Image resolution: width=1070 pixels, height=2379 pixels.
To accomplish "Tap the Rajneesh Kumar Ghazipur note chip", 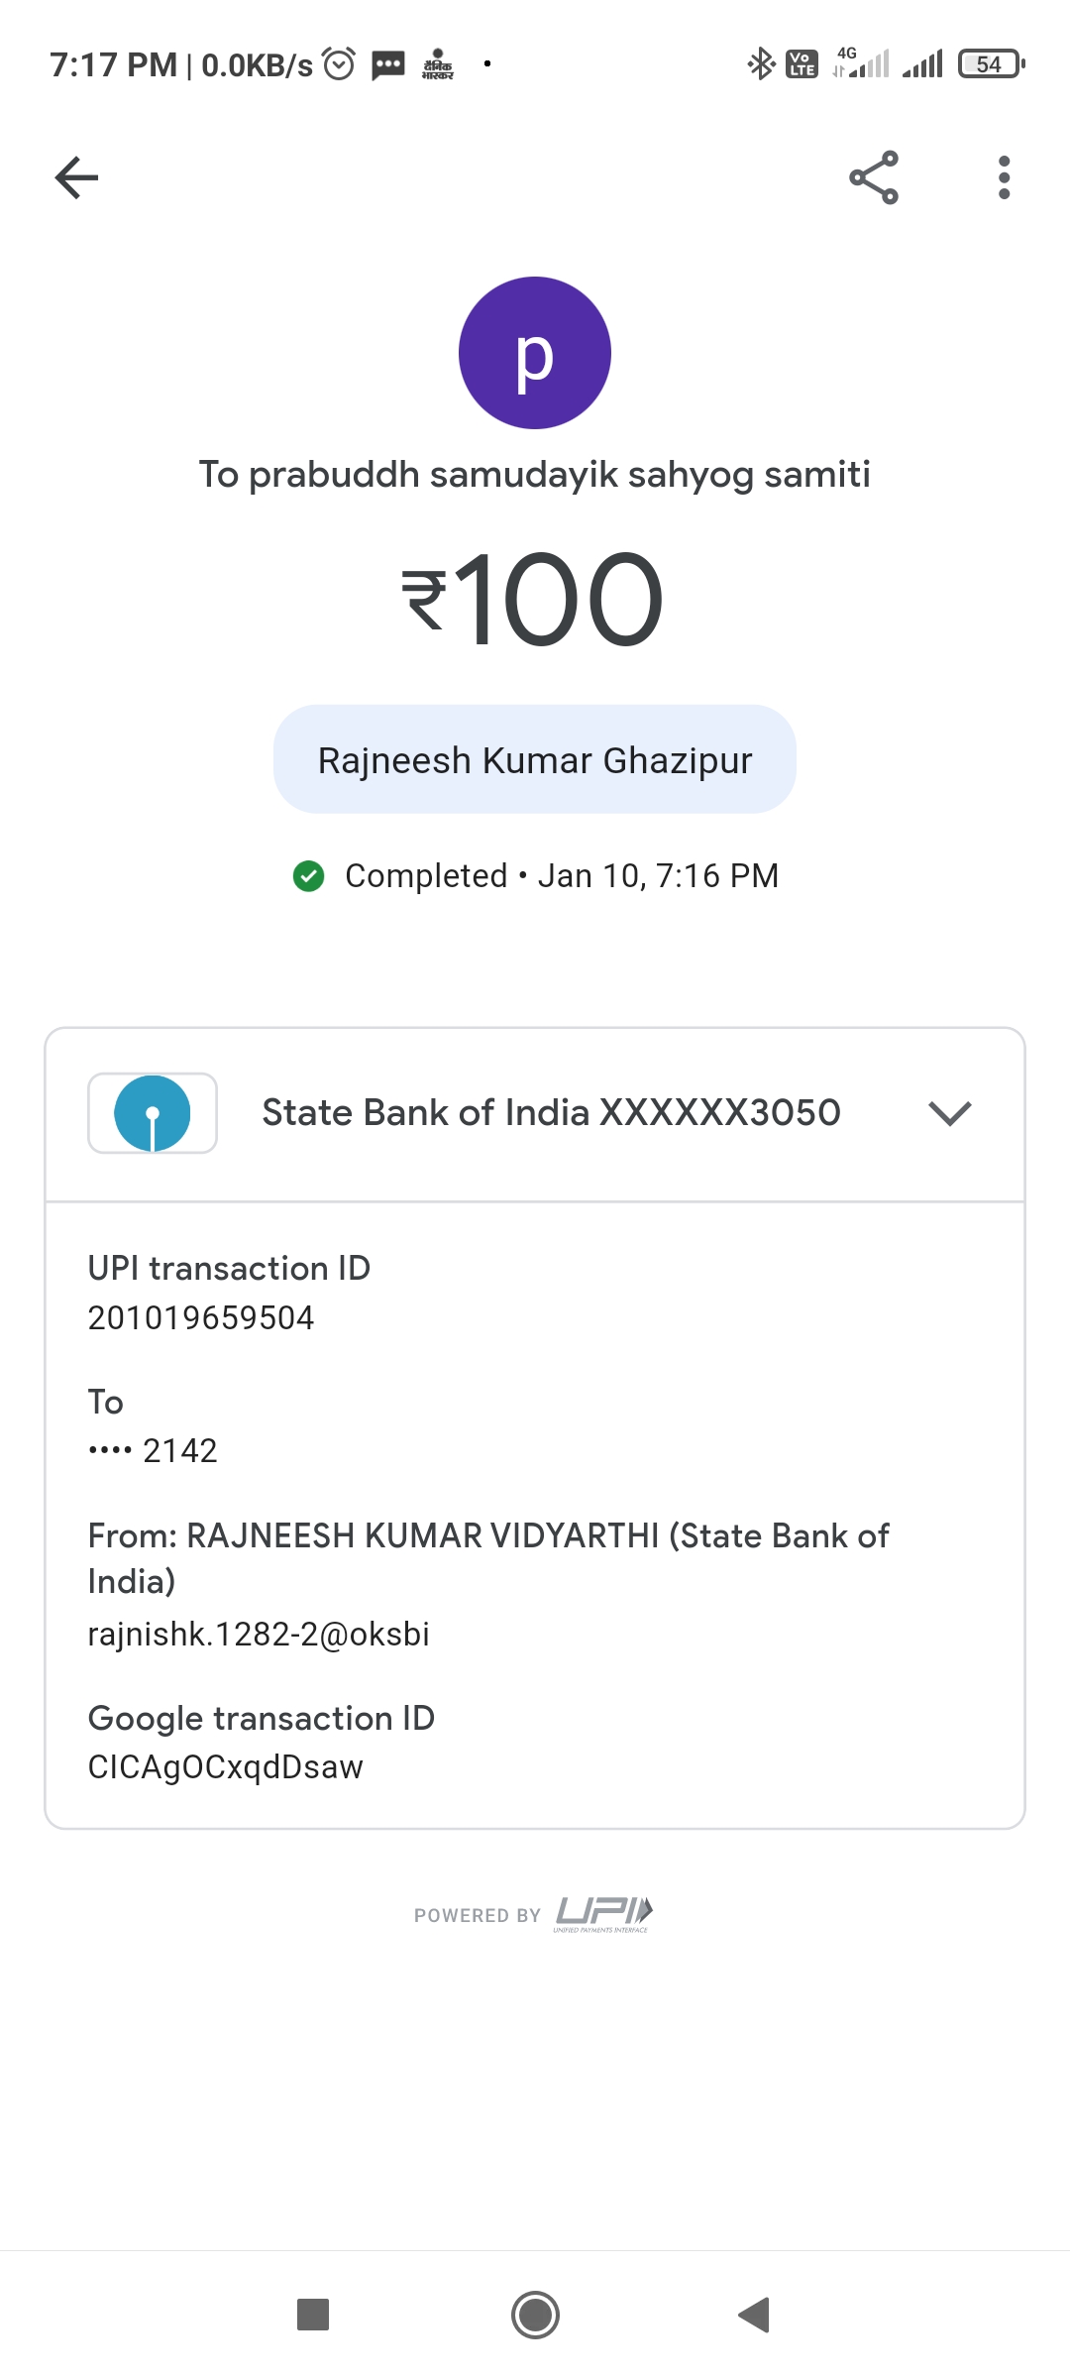I will point(535,760).
